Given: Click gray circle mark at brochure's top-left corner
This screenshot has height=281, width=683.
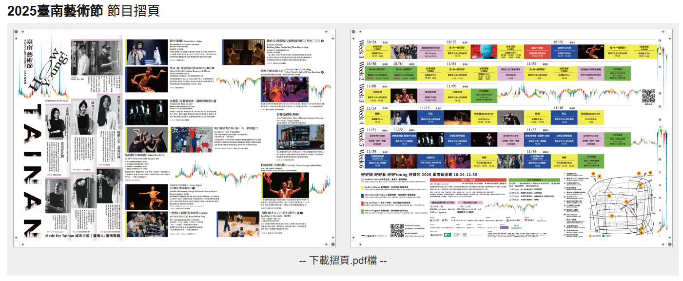Looking at the screenshot, I should click(x=17, y=33).
